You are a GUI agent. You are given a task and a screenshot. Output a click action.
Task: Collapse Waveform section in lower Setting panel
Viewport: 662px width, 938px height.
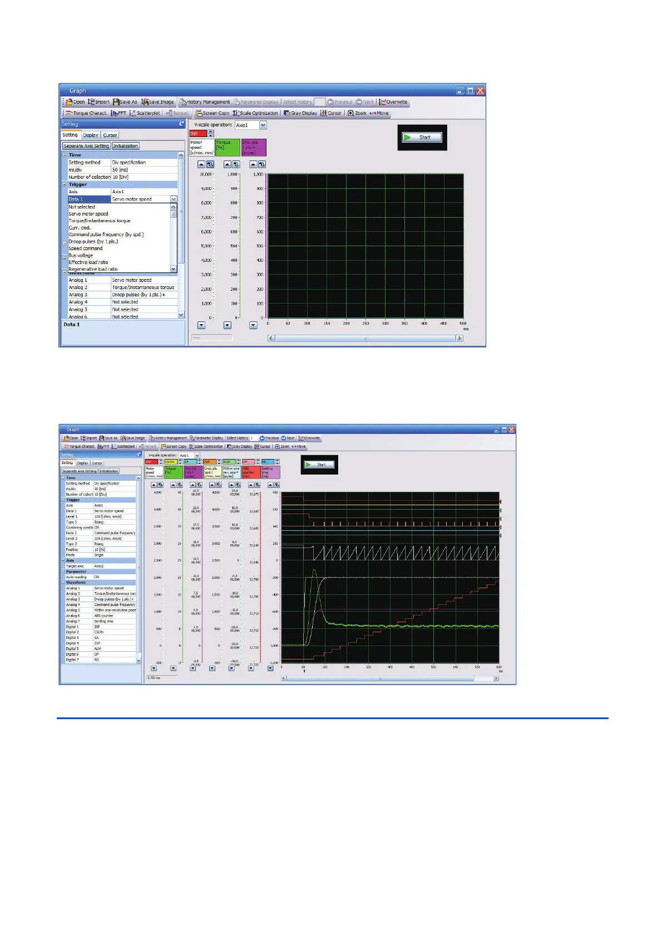[63, 583]
